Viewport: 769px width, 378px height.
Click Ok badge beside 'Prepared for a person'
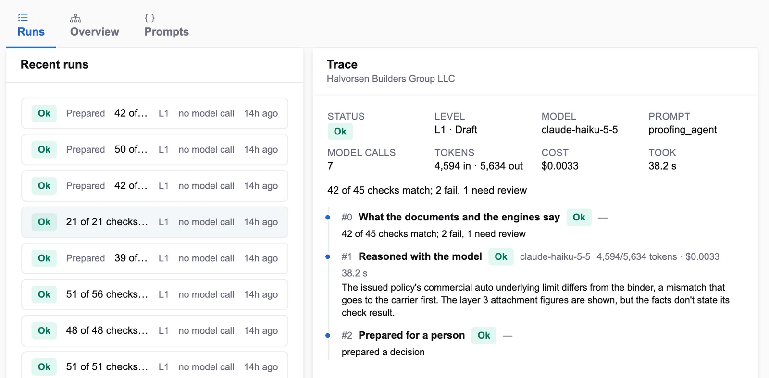pyautogui.click(x=484, y=335)
